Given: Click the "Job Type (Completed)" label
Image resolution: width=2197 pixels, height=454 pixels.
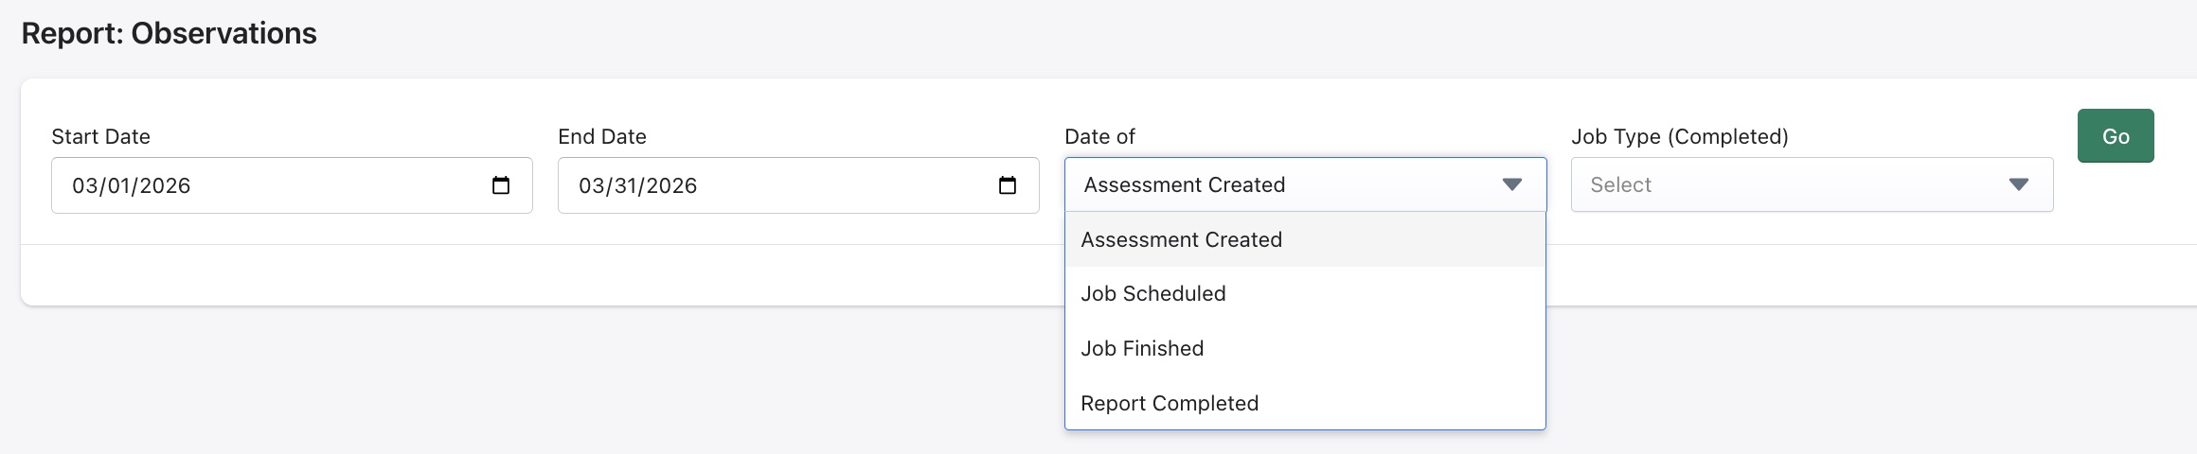Looking at the screenshot, I should point(1679,137).
